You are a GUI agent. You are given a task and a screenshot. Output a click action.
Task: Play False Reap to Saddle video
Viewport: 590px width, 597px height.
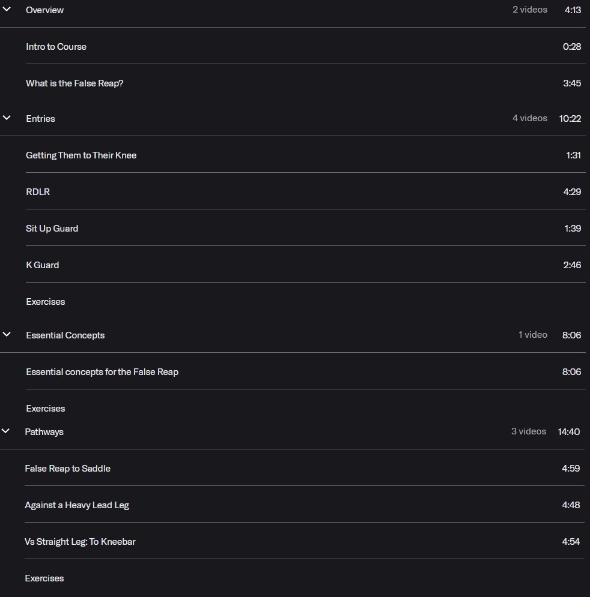pos(67,469)
